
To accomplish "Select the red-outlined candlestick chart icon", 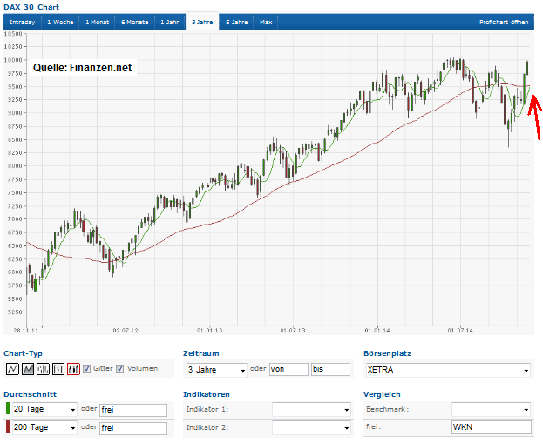I will pos(73,369).
